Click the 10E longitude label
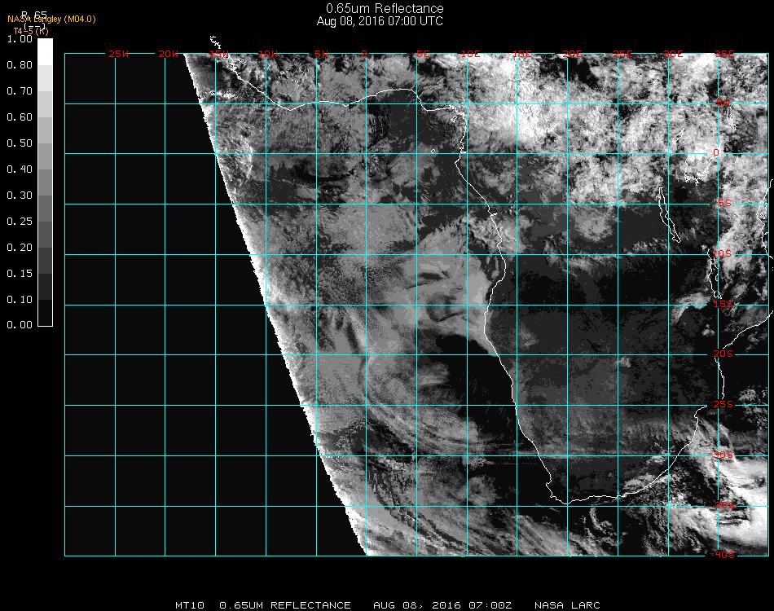 coord(470,54)
